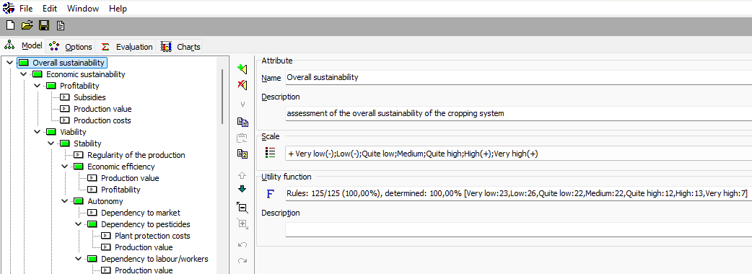Image resolution: width=752 pixels, height=274 pixels.
Task: Click the redo arrow icon
Action: (x=242, y=260)
